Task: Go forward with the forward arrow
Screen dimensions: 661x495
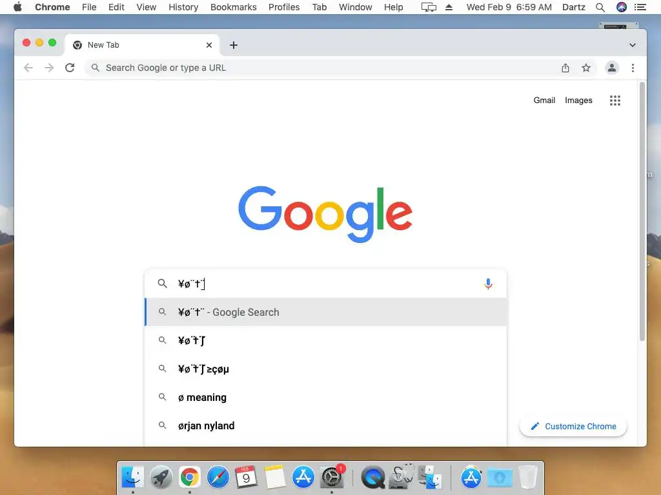Action: (49, 68)
